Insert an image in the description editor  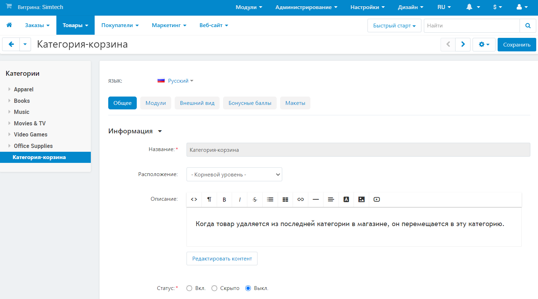(362, 199)
